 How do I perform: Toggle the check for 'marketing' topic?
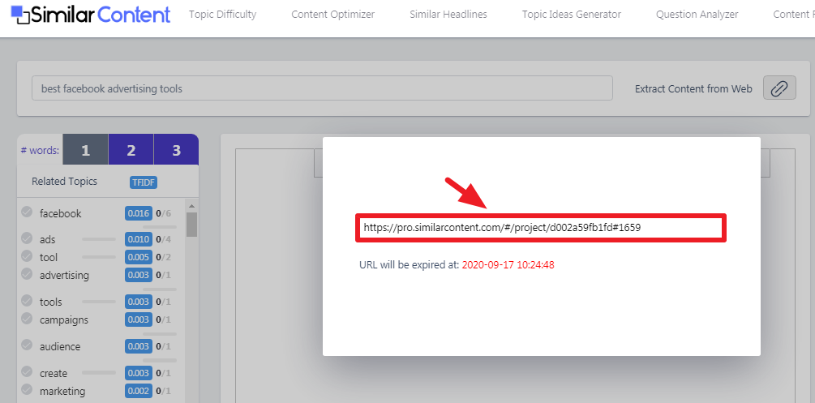tap(27, 389)
